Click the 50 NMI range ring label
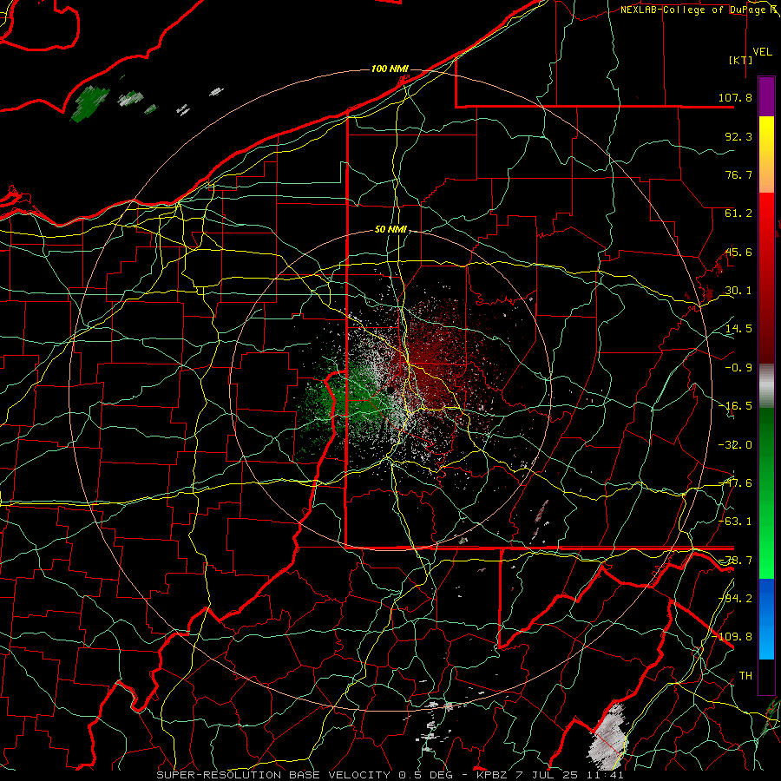The width and height of the screenshot is (781, 781). 391,230
